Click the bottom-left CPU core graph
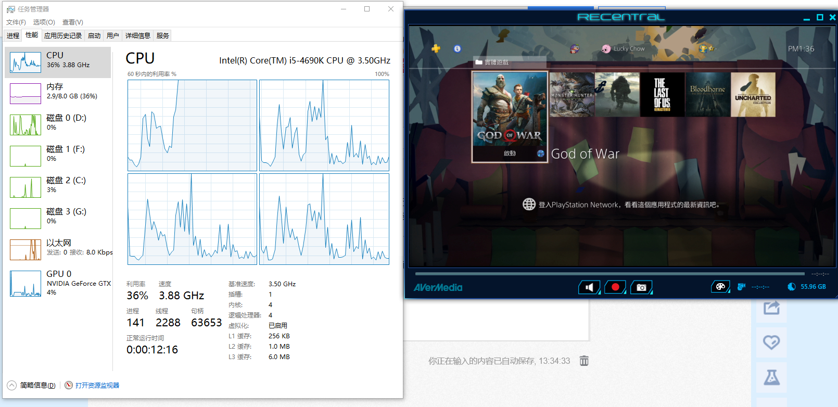The height and width of the screenshot is (407, 838). [x=192, y=219]
